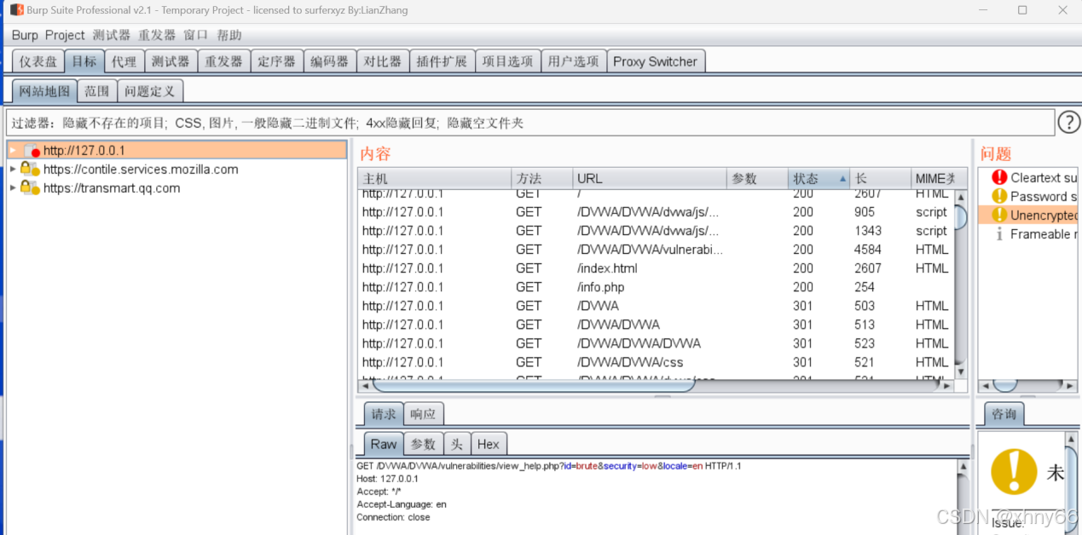This screenshot has width=1082, height=535.
Task: Open the Project menu
Action: 65,35
